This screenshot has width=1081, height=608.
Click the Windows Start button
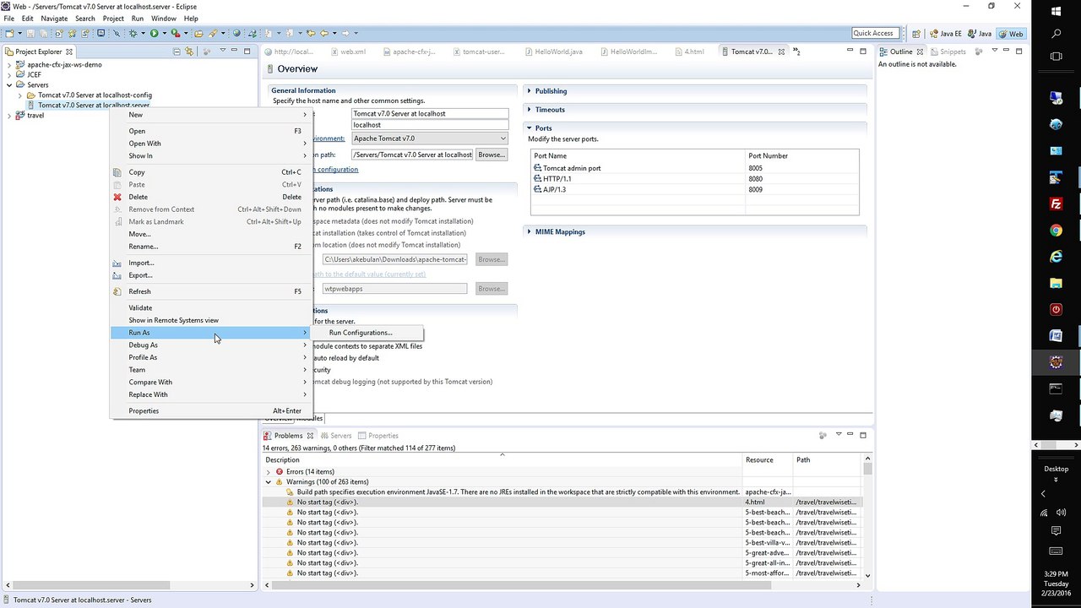[1056, 11]
